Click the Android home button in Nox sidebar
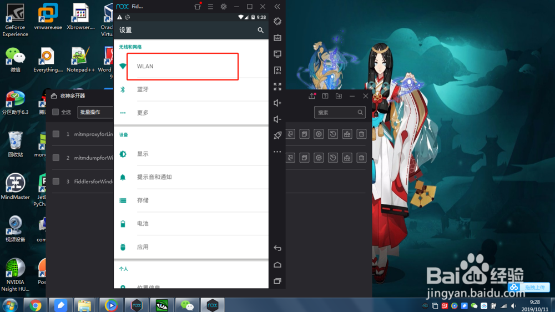This screenshot has height=312, width=555. pyautogui.click(x=277, y=265)
